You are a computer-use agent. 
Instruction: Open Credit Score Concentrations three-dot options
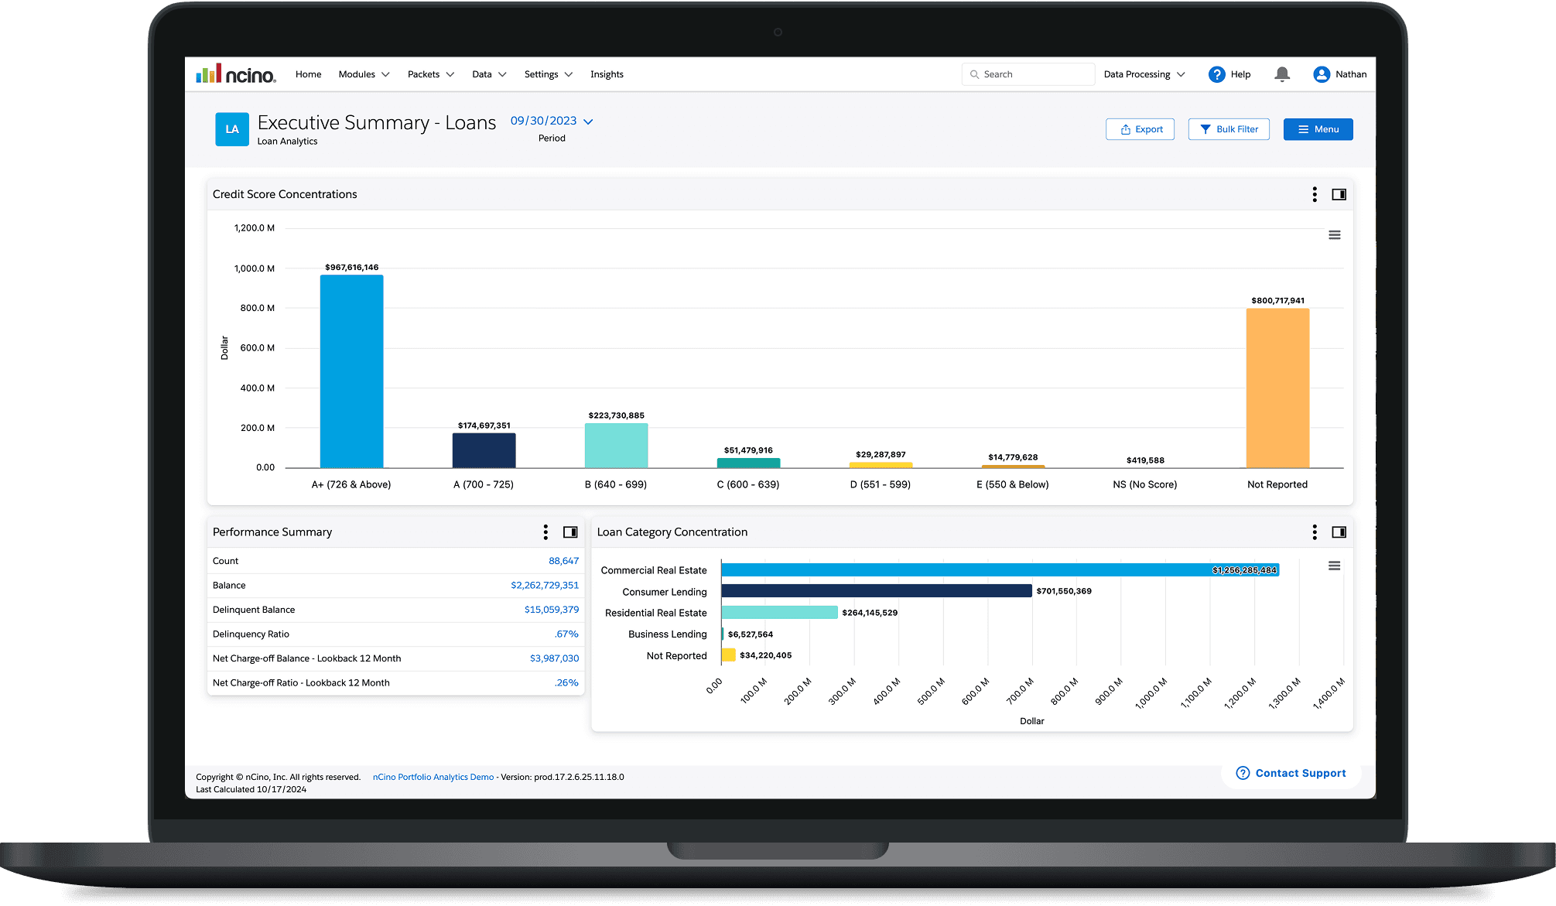[x=1315, y=194]
